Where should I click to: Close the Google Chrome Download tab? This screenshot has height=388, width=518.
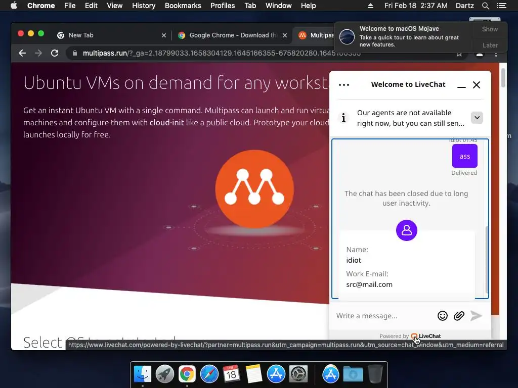284,35
